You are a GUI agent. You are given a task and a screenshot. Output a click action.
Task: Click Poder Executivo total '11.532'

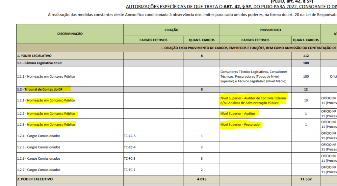(x=306, y=179)
